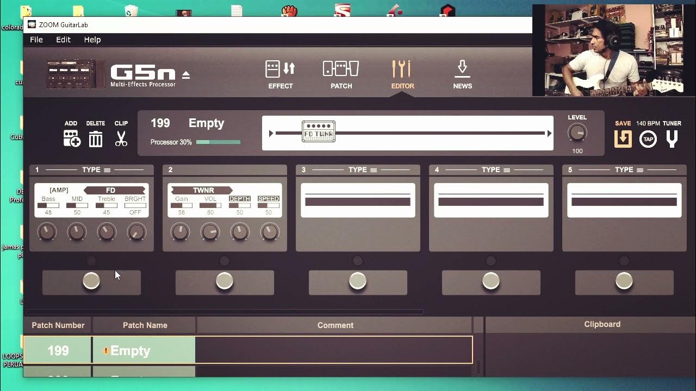Click the Patch Name column header
Image resolution: width=696 pixels, height=391 pixels.
[145, 325]
